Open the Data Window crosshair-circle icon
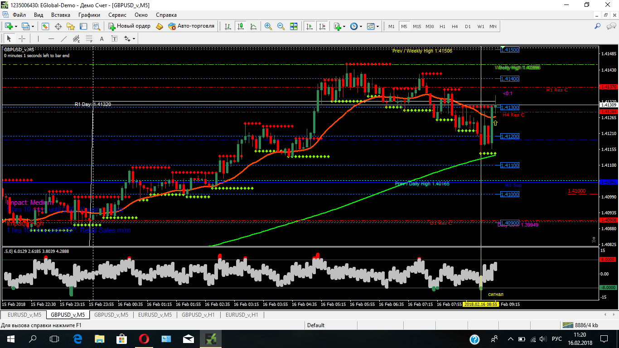This screenshot has height=348, width=619. [x=58, y=26]
